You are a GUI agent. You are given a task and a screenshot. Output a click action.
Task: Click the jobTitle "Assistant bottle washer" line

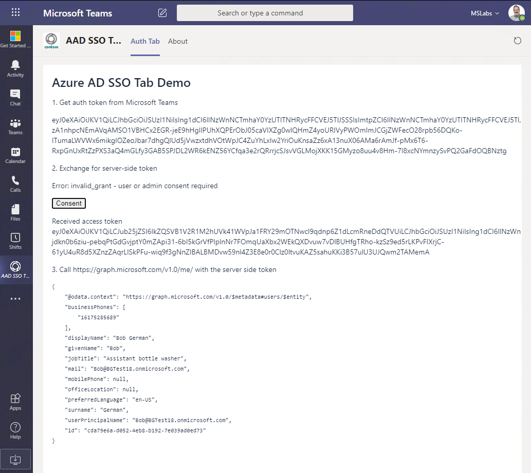click(x=125, y=358)
